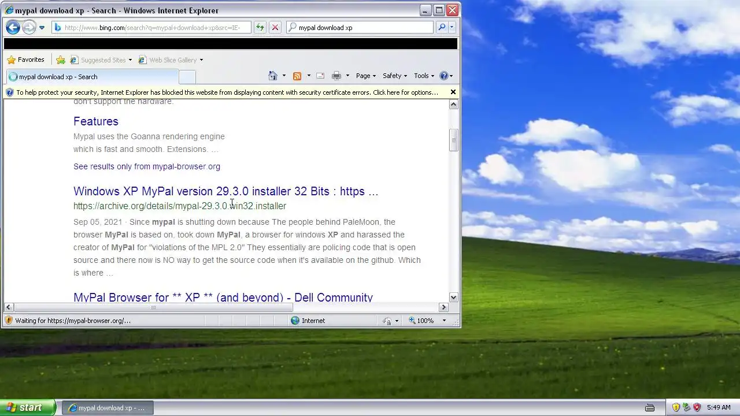Expand the Home button dropdown arrow
740x416 pixels.
(x=284, y=76)
